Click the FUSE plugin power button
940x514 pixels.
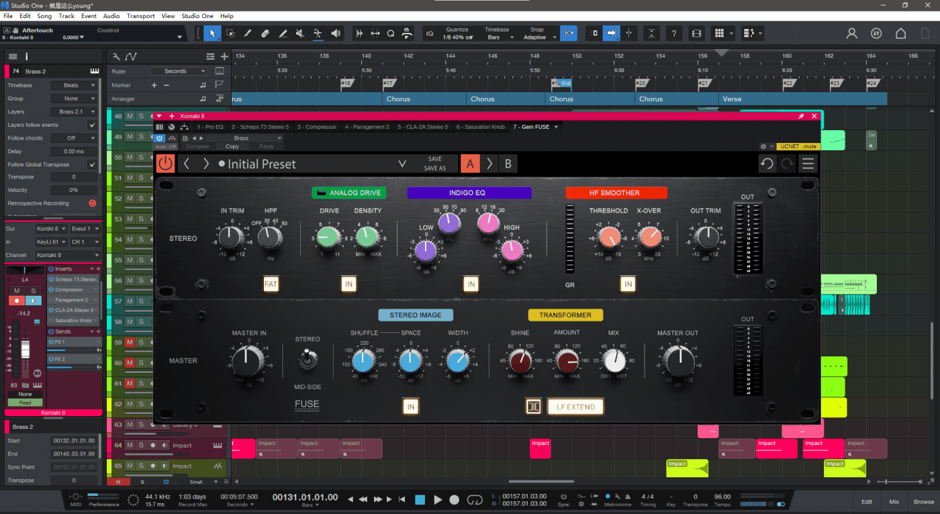click(165, 164)
